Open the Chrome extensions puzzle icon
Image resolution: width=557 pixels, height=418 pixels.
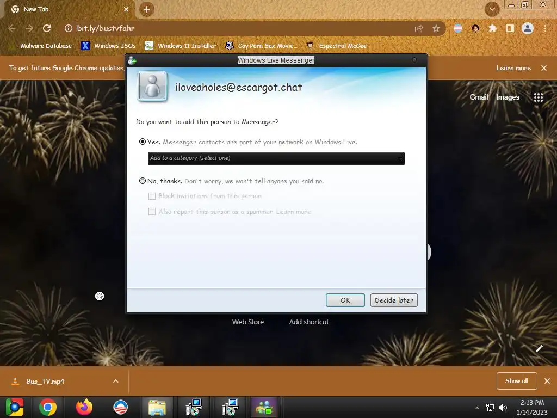tap(492, 28)
